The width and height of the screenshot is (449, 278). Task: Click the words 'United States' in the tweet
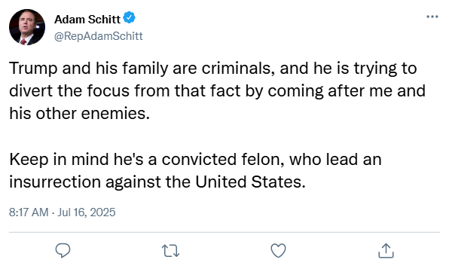pos(250,182)
